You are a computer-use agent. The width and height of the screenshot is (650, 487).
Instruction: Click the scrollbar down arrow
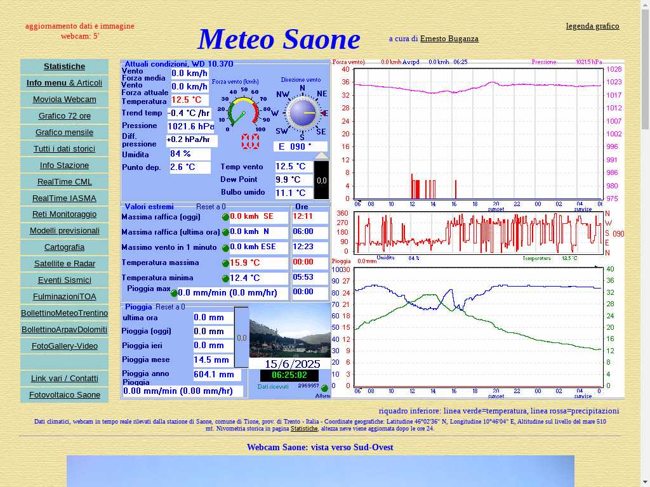click(x=645, y=483)
